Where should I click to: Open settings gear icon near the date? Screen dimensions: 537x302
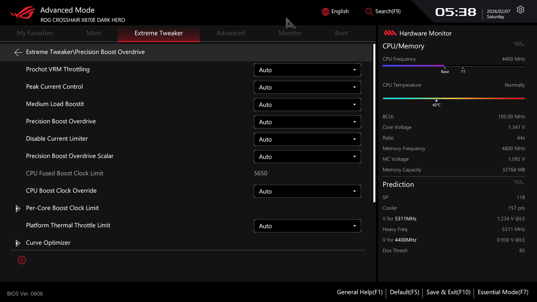click(x=520, y=10)
